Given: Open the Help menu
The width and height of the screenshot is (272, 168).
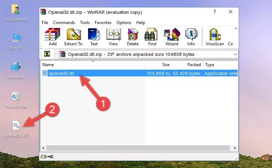Looking at the screenshot, I should pyautogui.click(x=140, y=23).
